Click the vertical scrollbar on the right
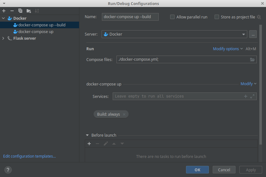 click(x=261, y=85)
